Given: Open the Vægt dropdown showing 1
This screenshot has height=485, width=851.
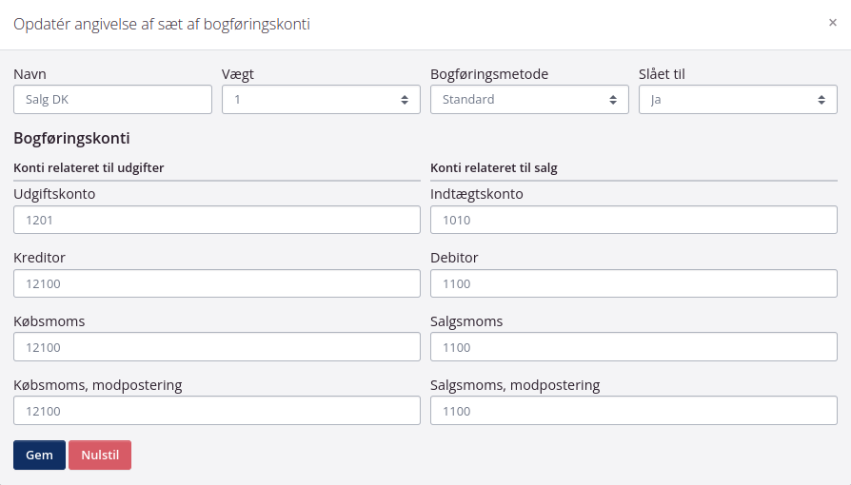Looking at the screenshot, I should coord(321,99).
